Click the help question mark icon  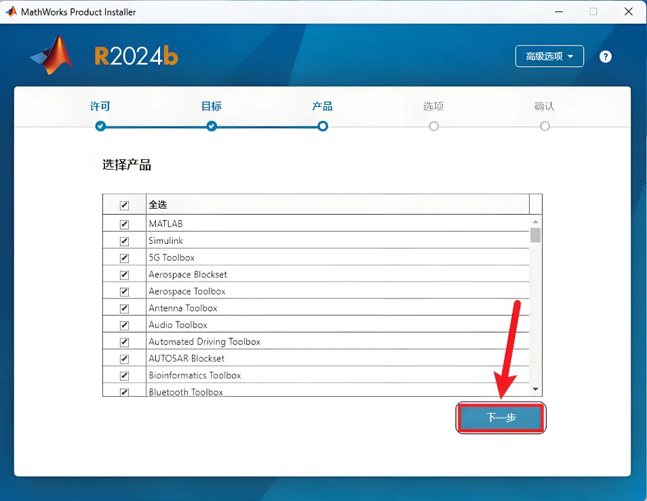pos(606,56)
